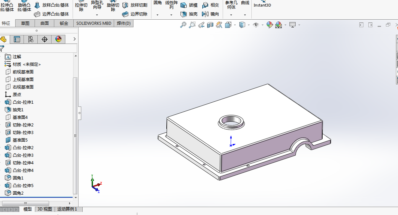The image size is (398, 215).
Task: Click the 放样凸台/基体 loft boss tool
Action: (x=52, y=5)
